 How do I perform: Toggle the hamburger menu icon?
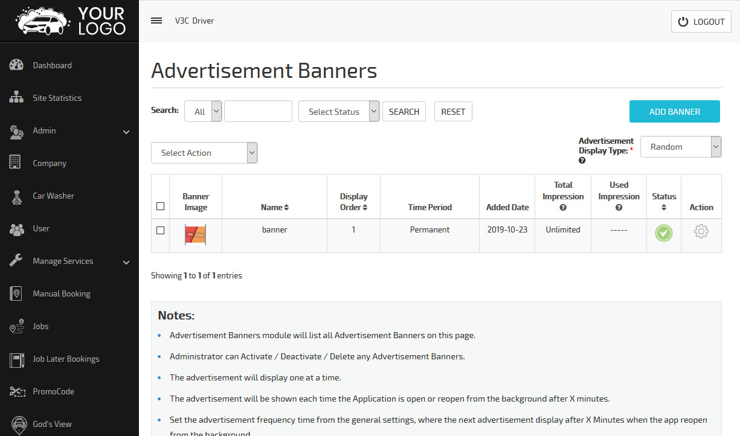156,21
